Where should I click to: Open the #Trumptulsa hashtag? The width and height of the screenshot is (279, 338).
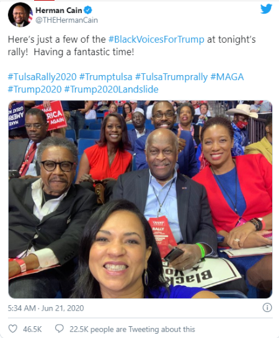(x=106, y=77)
